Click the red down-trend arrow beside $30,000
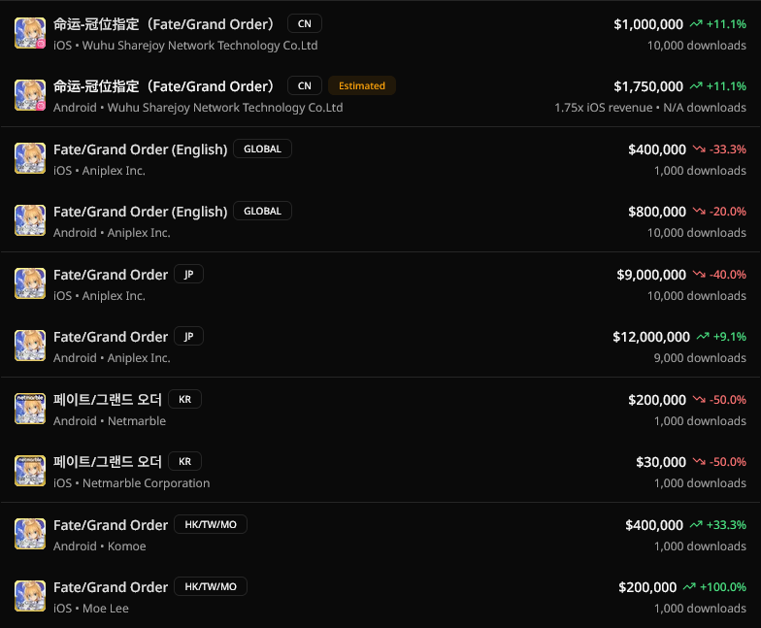 [x=699, y=462]
